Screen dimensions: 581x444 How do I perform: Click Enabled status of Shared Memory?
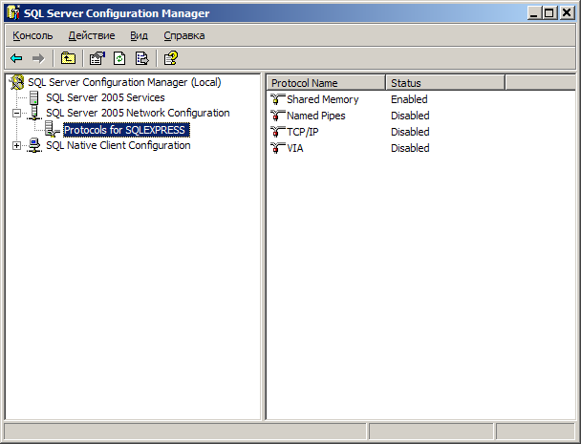[409, 99]
